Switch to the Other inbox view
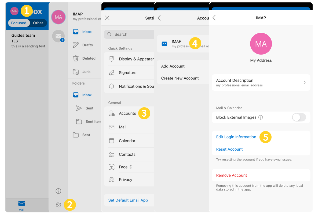Viewport: 322px width, 214px height. [x=38, y=23]
